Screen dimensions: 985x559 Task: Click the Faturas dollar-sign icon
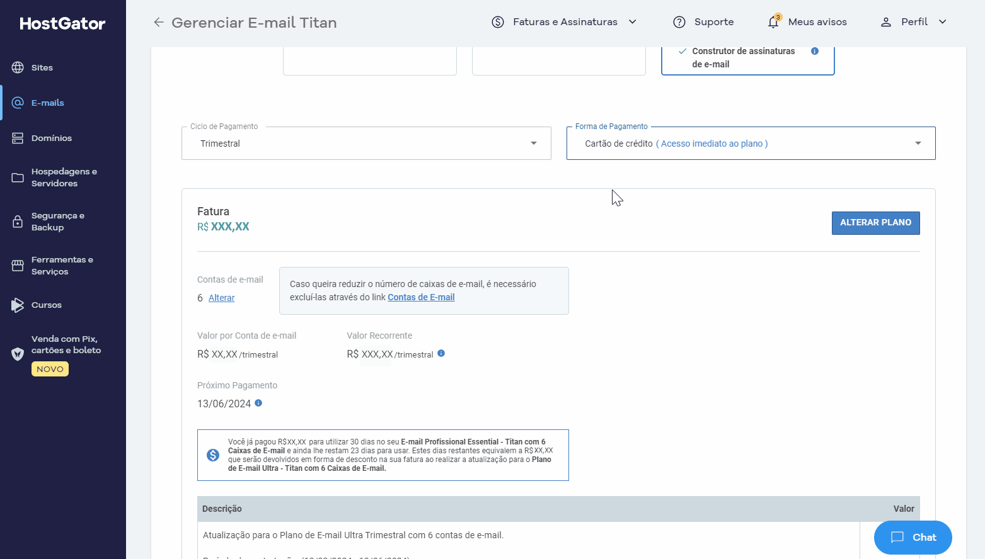coord(498,22)
